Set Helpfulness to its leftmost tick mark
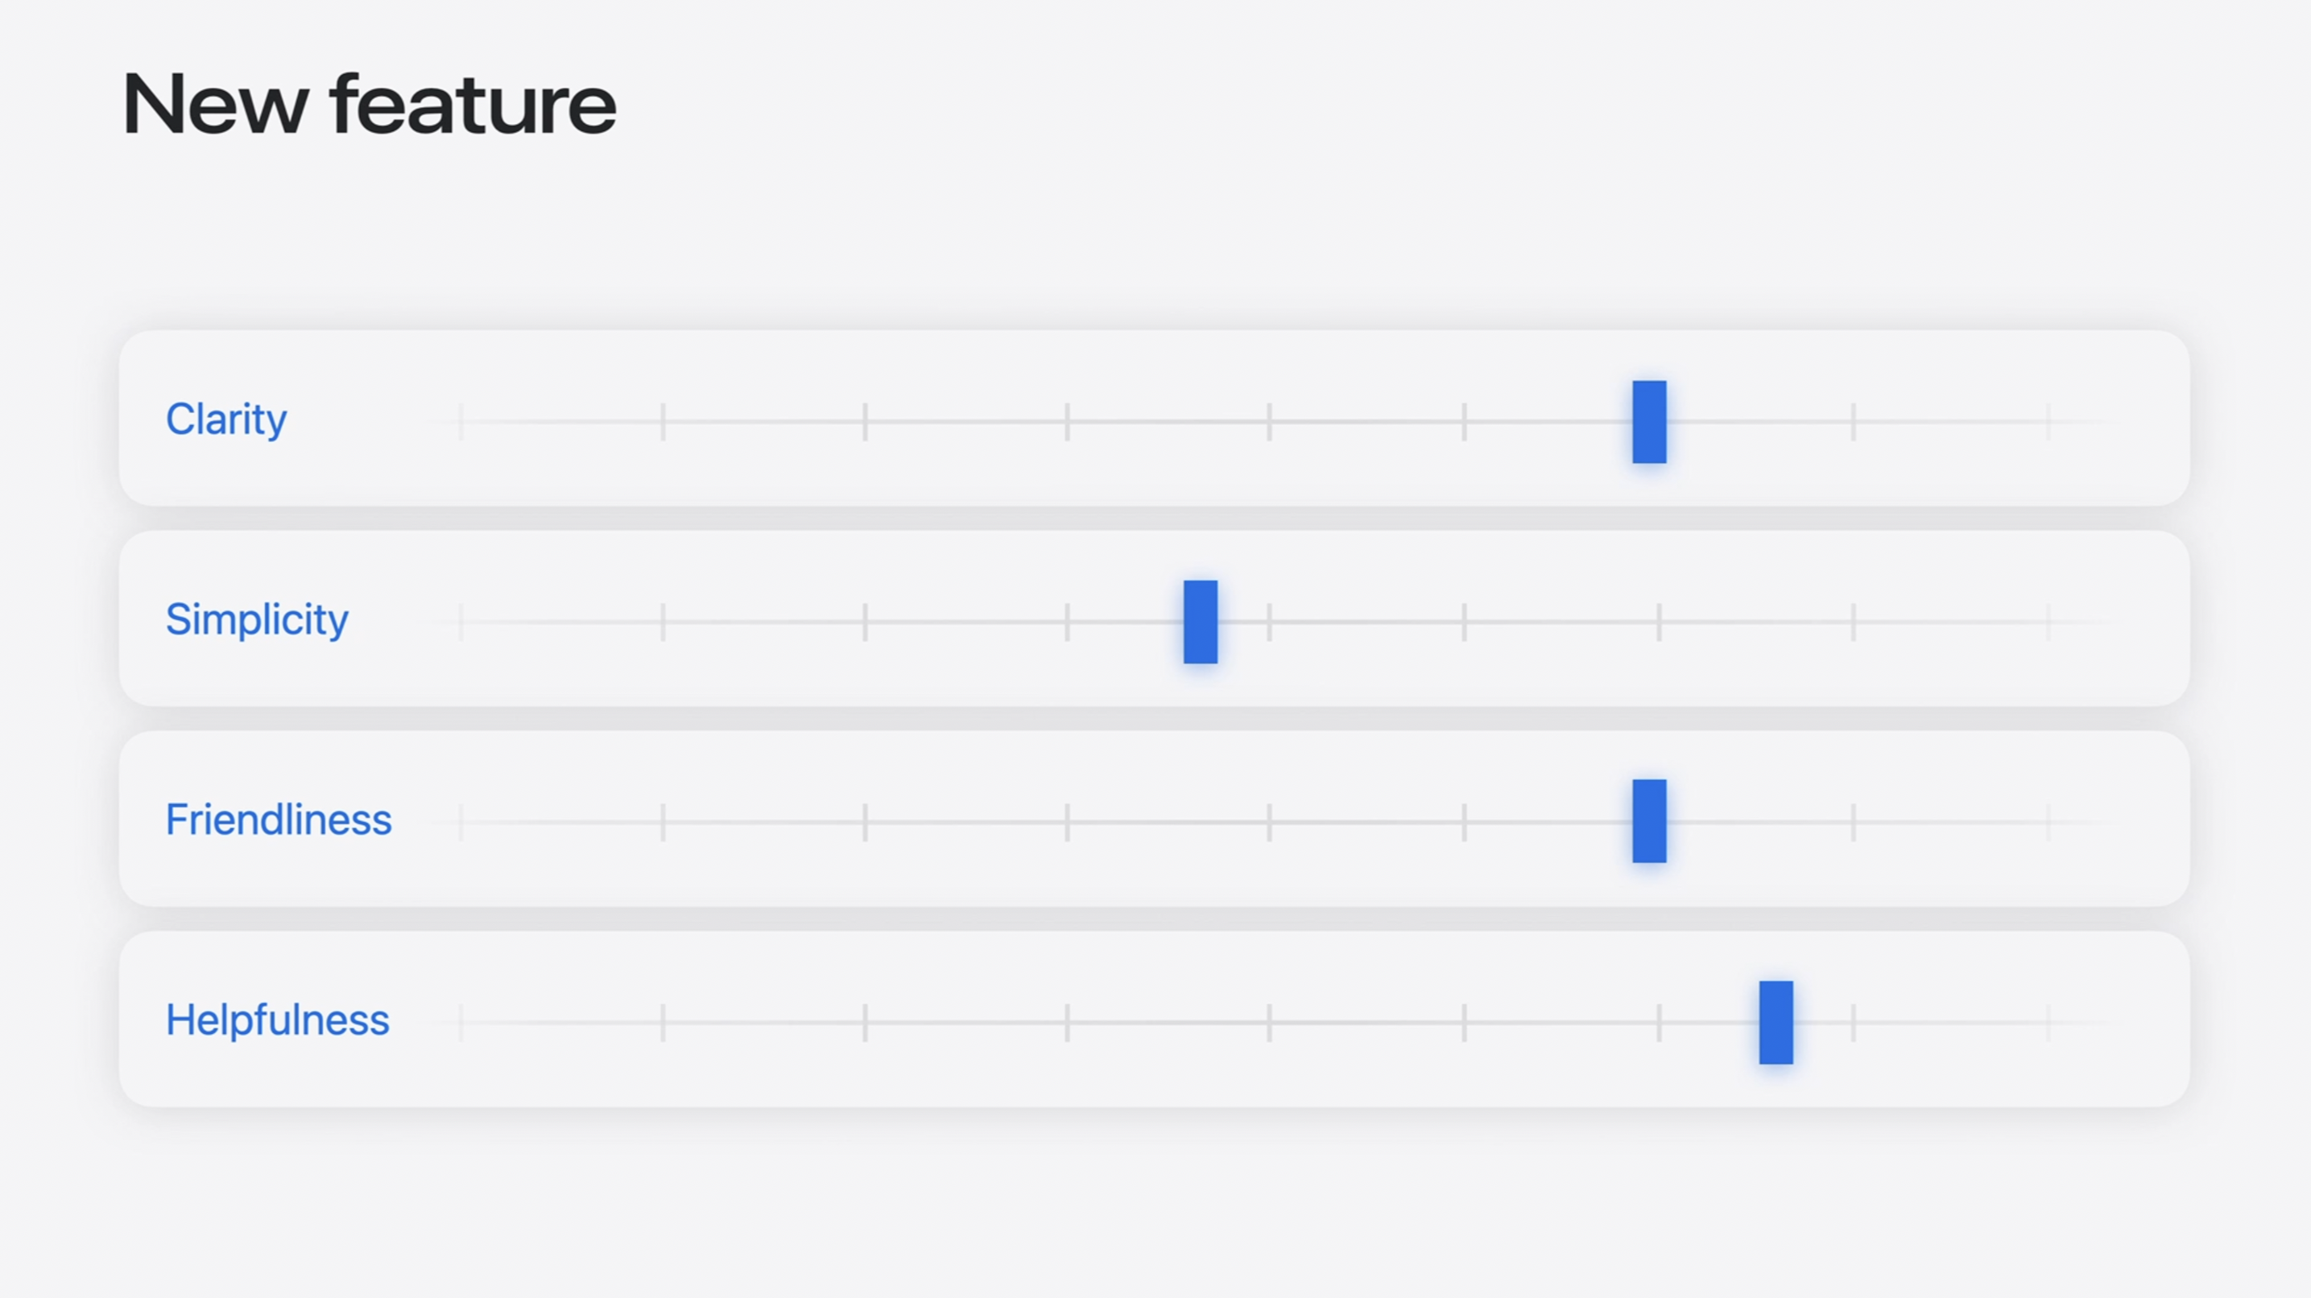 point(461,1023)
